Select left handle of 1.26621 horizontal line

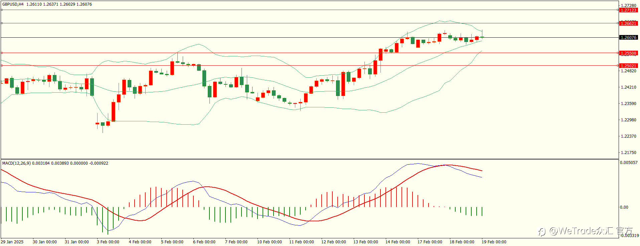tap(2, 23)
